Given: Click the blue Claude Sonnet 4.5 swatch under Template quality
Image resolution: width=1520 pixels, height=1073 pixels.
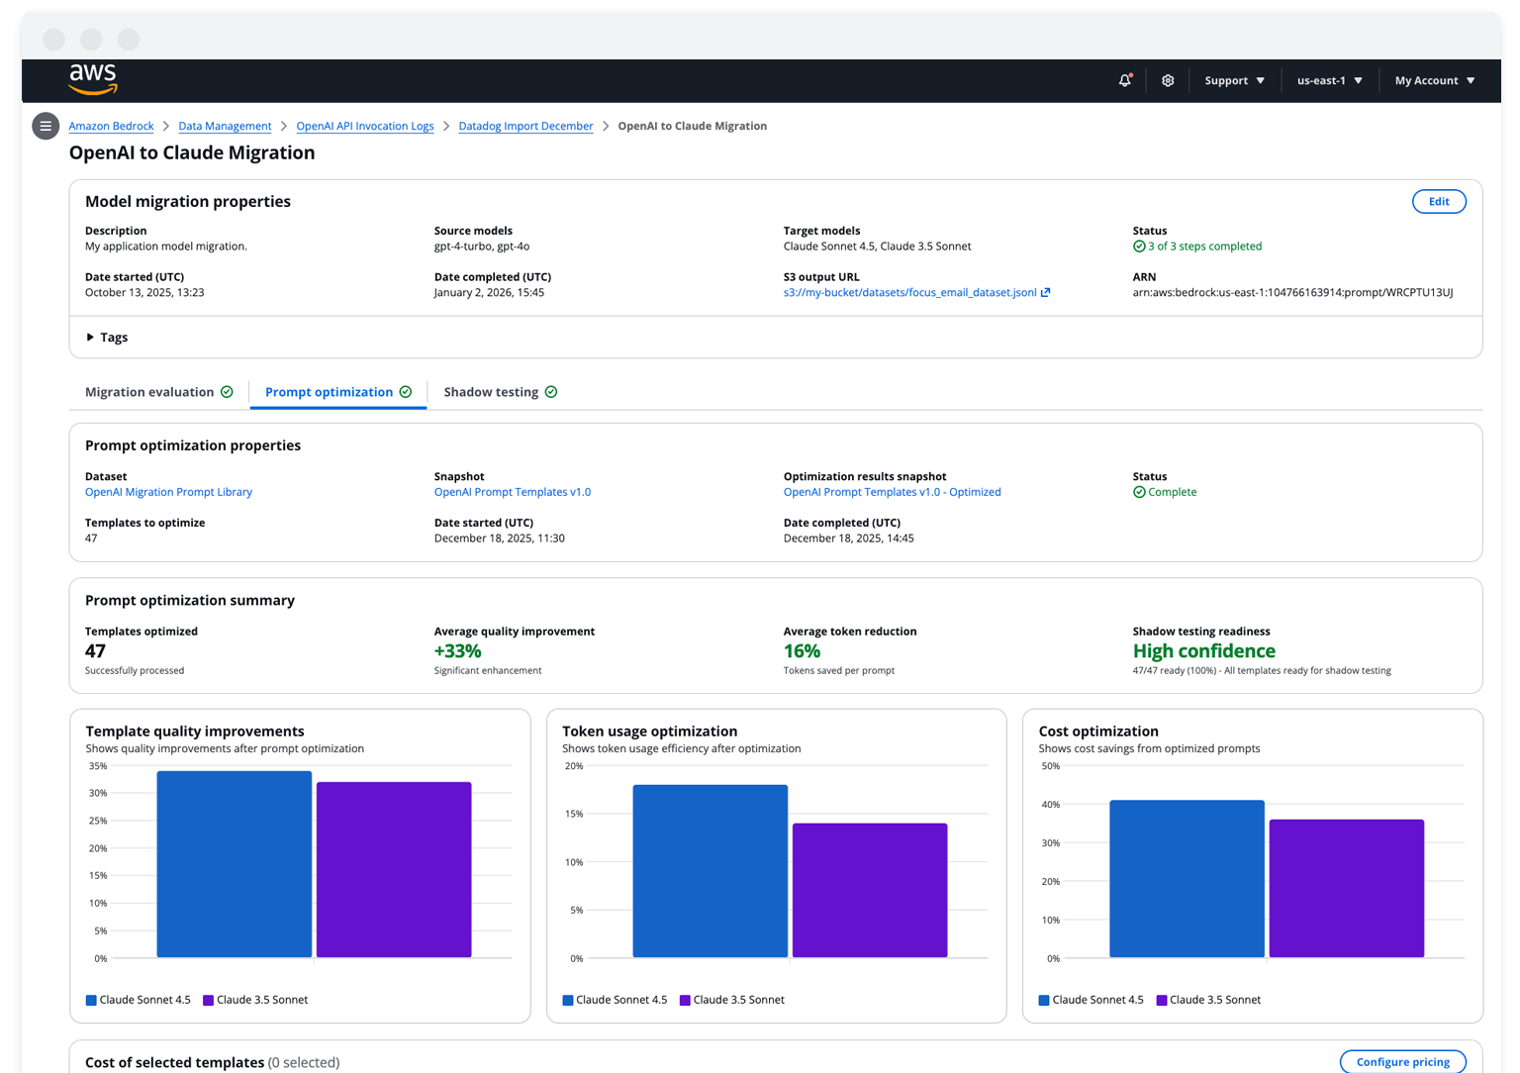Looking at the screenshot, I should point(91,1000).
